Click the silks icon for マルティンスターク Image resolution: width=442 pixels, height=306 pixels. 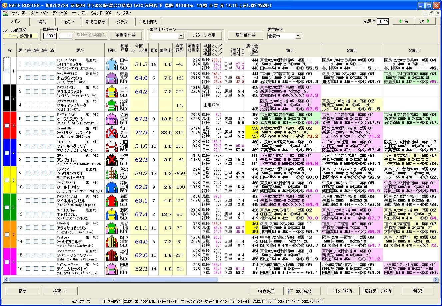pos(112,105)
